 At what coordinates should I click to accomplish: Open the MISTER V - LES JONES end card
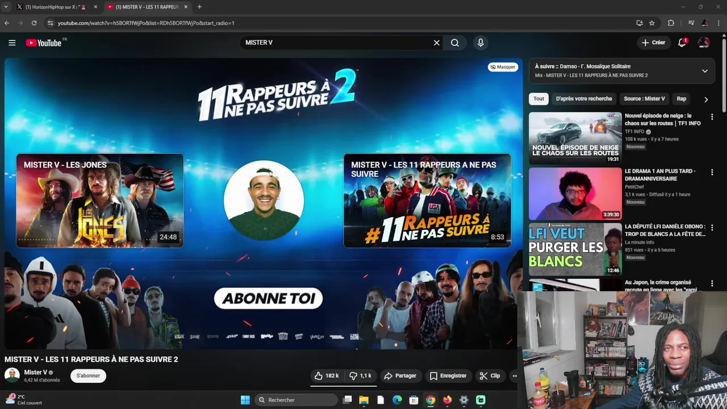[x=100, y=201]
